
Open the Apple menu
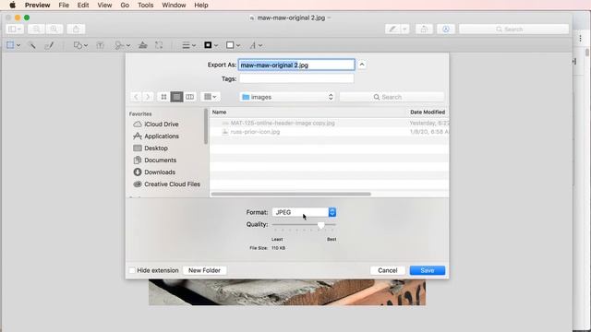point(12,6)
